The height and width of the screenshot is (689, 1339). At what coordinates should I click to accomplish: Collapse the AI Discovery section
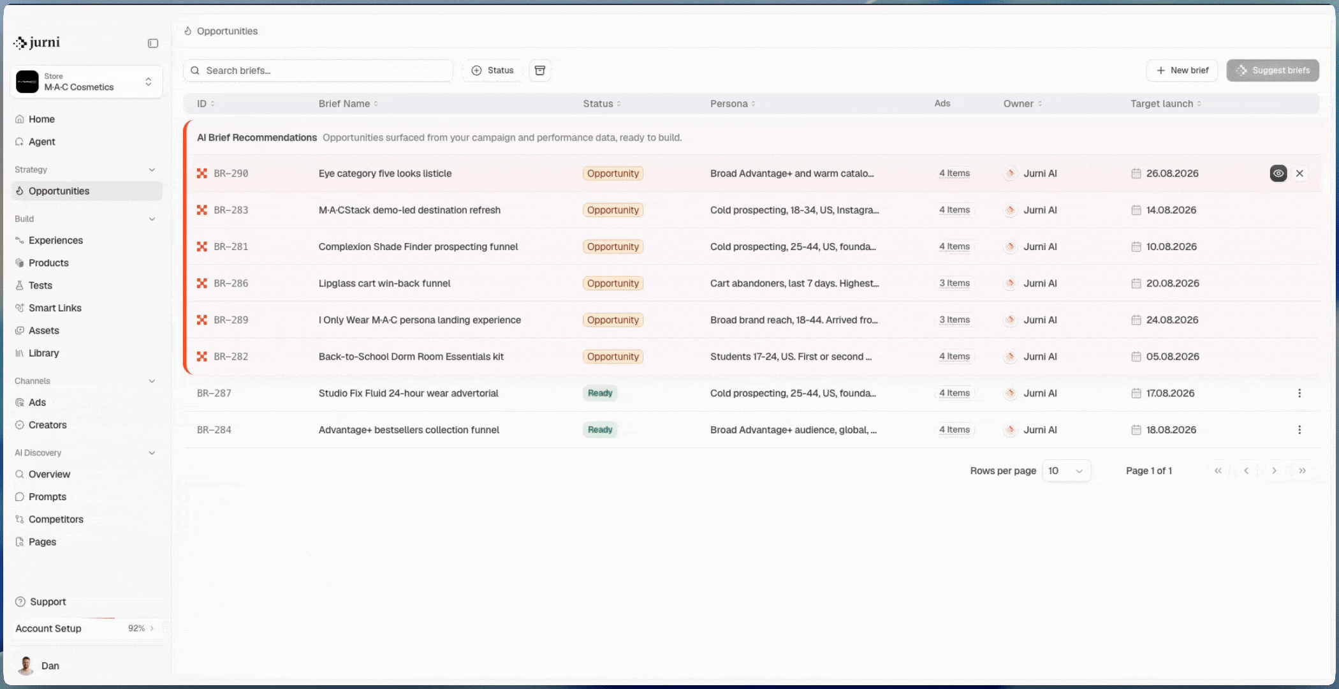pyautogui.click(x=152, y=453)
